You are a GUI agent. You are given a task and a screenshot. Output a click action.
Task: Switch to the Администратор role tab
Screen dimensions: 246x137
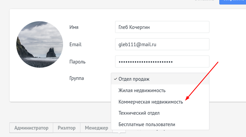click(31, 128)
